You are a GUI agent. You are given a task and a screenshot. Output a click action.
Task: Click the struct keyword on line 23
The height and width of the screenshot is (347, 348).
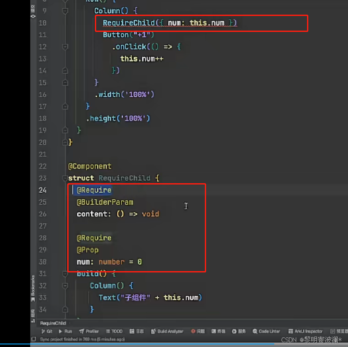[x=81, y=178]
